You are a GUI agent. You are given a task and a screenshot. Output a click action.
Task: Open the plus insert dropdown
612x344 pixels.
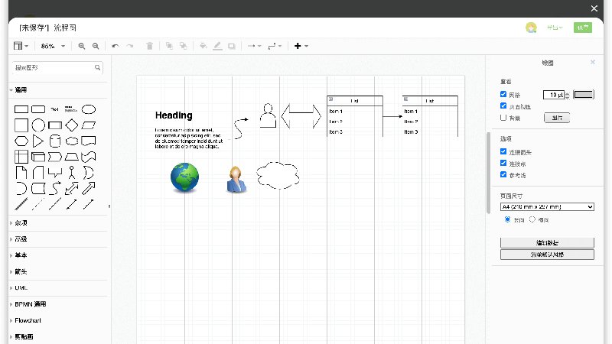click(x=301, y=46)
